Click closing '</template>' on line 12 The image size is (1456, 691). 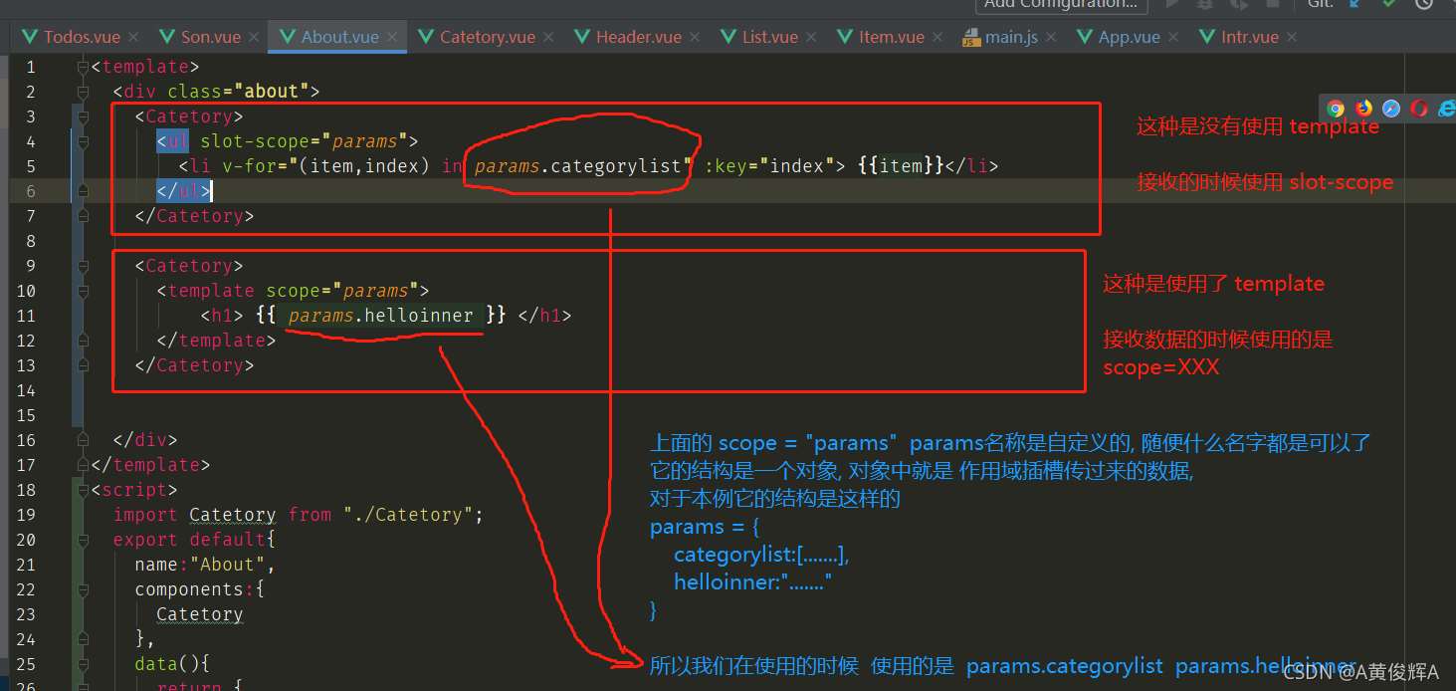pos(216,341)
